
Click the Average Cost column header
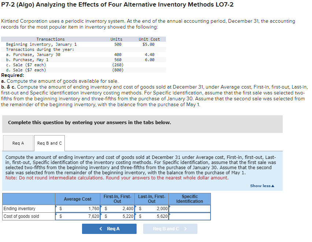click(x=78, y=199)
